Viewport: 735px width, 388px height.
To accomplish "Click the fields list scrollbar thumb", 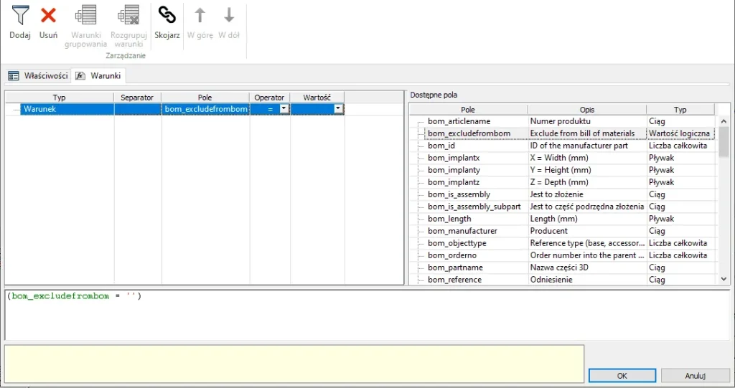I will tap(724, 142).
